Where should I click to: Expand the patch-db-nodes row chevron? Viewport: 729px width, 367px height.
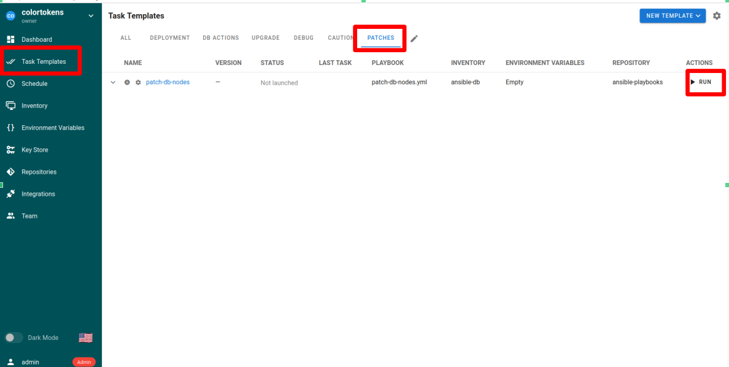point(113,82)
